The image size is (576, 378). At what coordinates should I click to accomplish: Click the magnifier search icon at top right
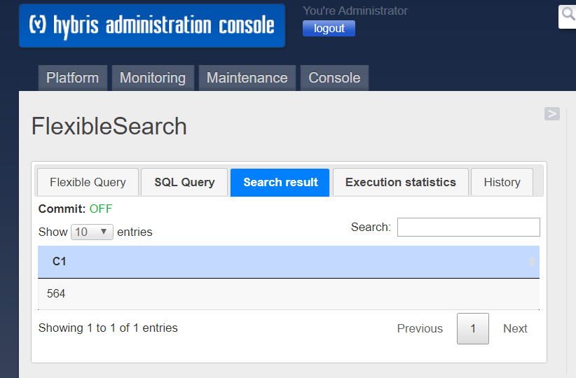568,15
